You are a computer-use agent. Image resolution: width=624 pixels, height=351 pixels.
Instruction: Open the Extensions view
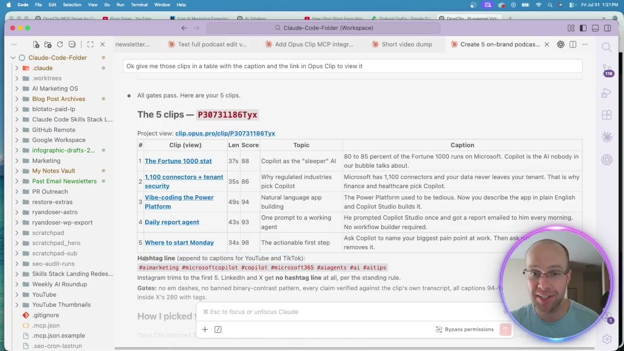coord(607,115)
